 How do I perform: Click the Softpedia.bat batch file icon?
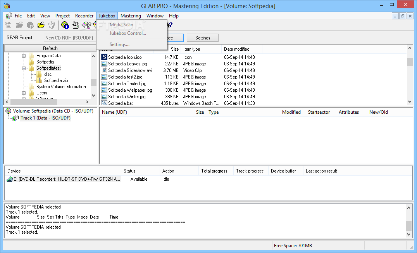104,103
